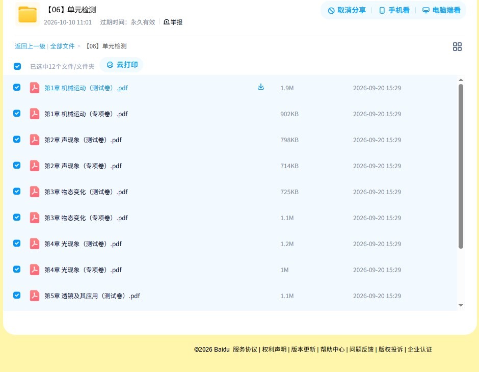Screen dimensions: 479x372
Task: Open file 第4章 光现象（专项卷）.pdf
Action: coord(83,270)
